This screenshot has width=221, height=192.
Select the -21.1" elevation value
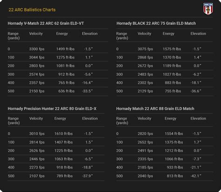(x=196, y=167)
